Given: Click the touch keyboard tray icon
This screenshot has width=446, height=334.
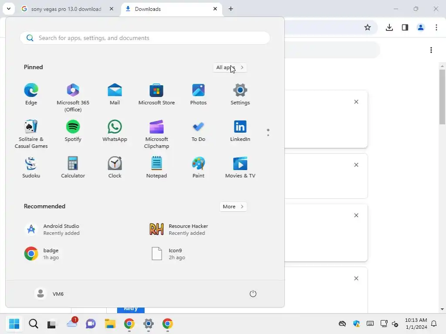Looking at the screenshot, I should click(x=370, y=324).
